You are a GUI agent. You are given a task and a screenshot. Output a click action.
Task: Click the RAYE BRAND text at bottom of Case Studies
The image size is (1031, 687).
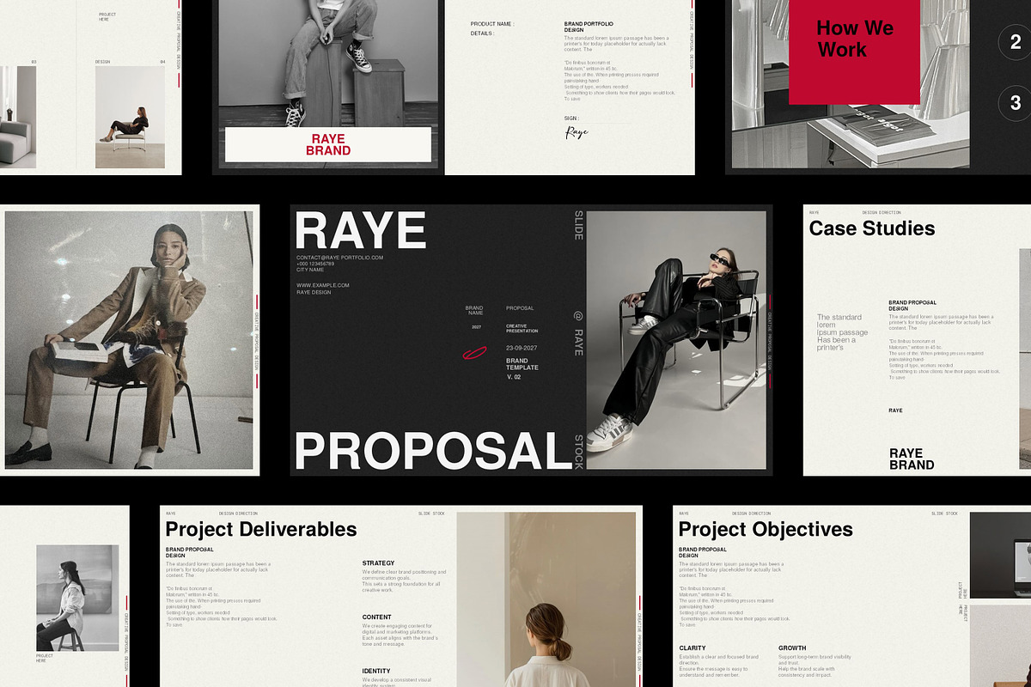point(912,459)
